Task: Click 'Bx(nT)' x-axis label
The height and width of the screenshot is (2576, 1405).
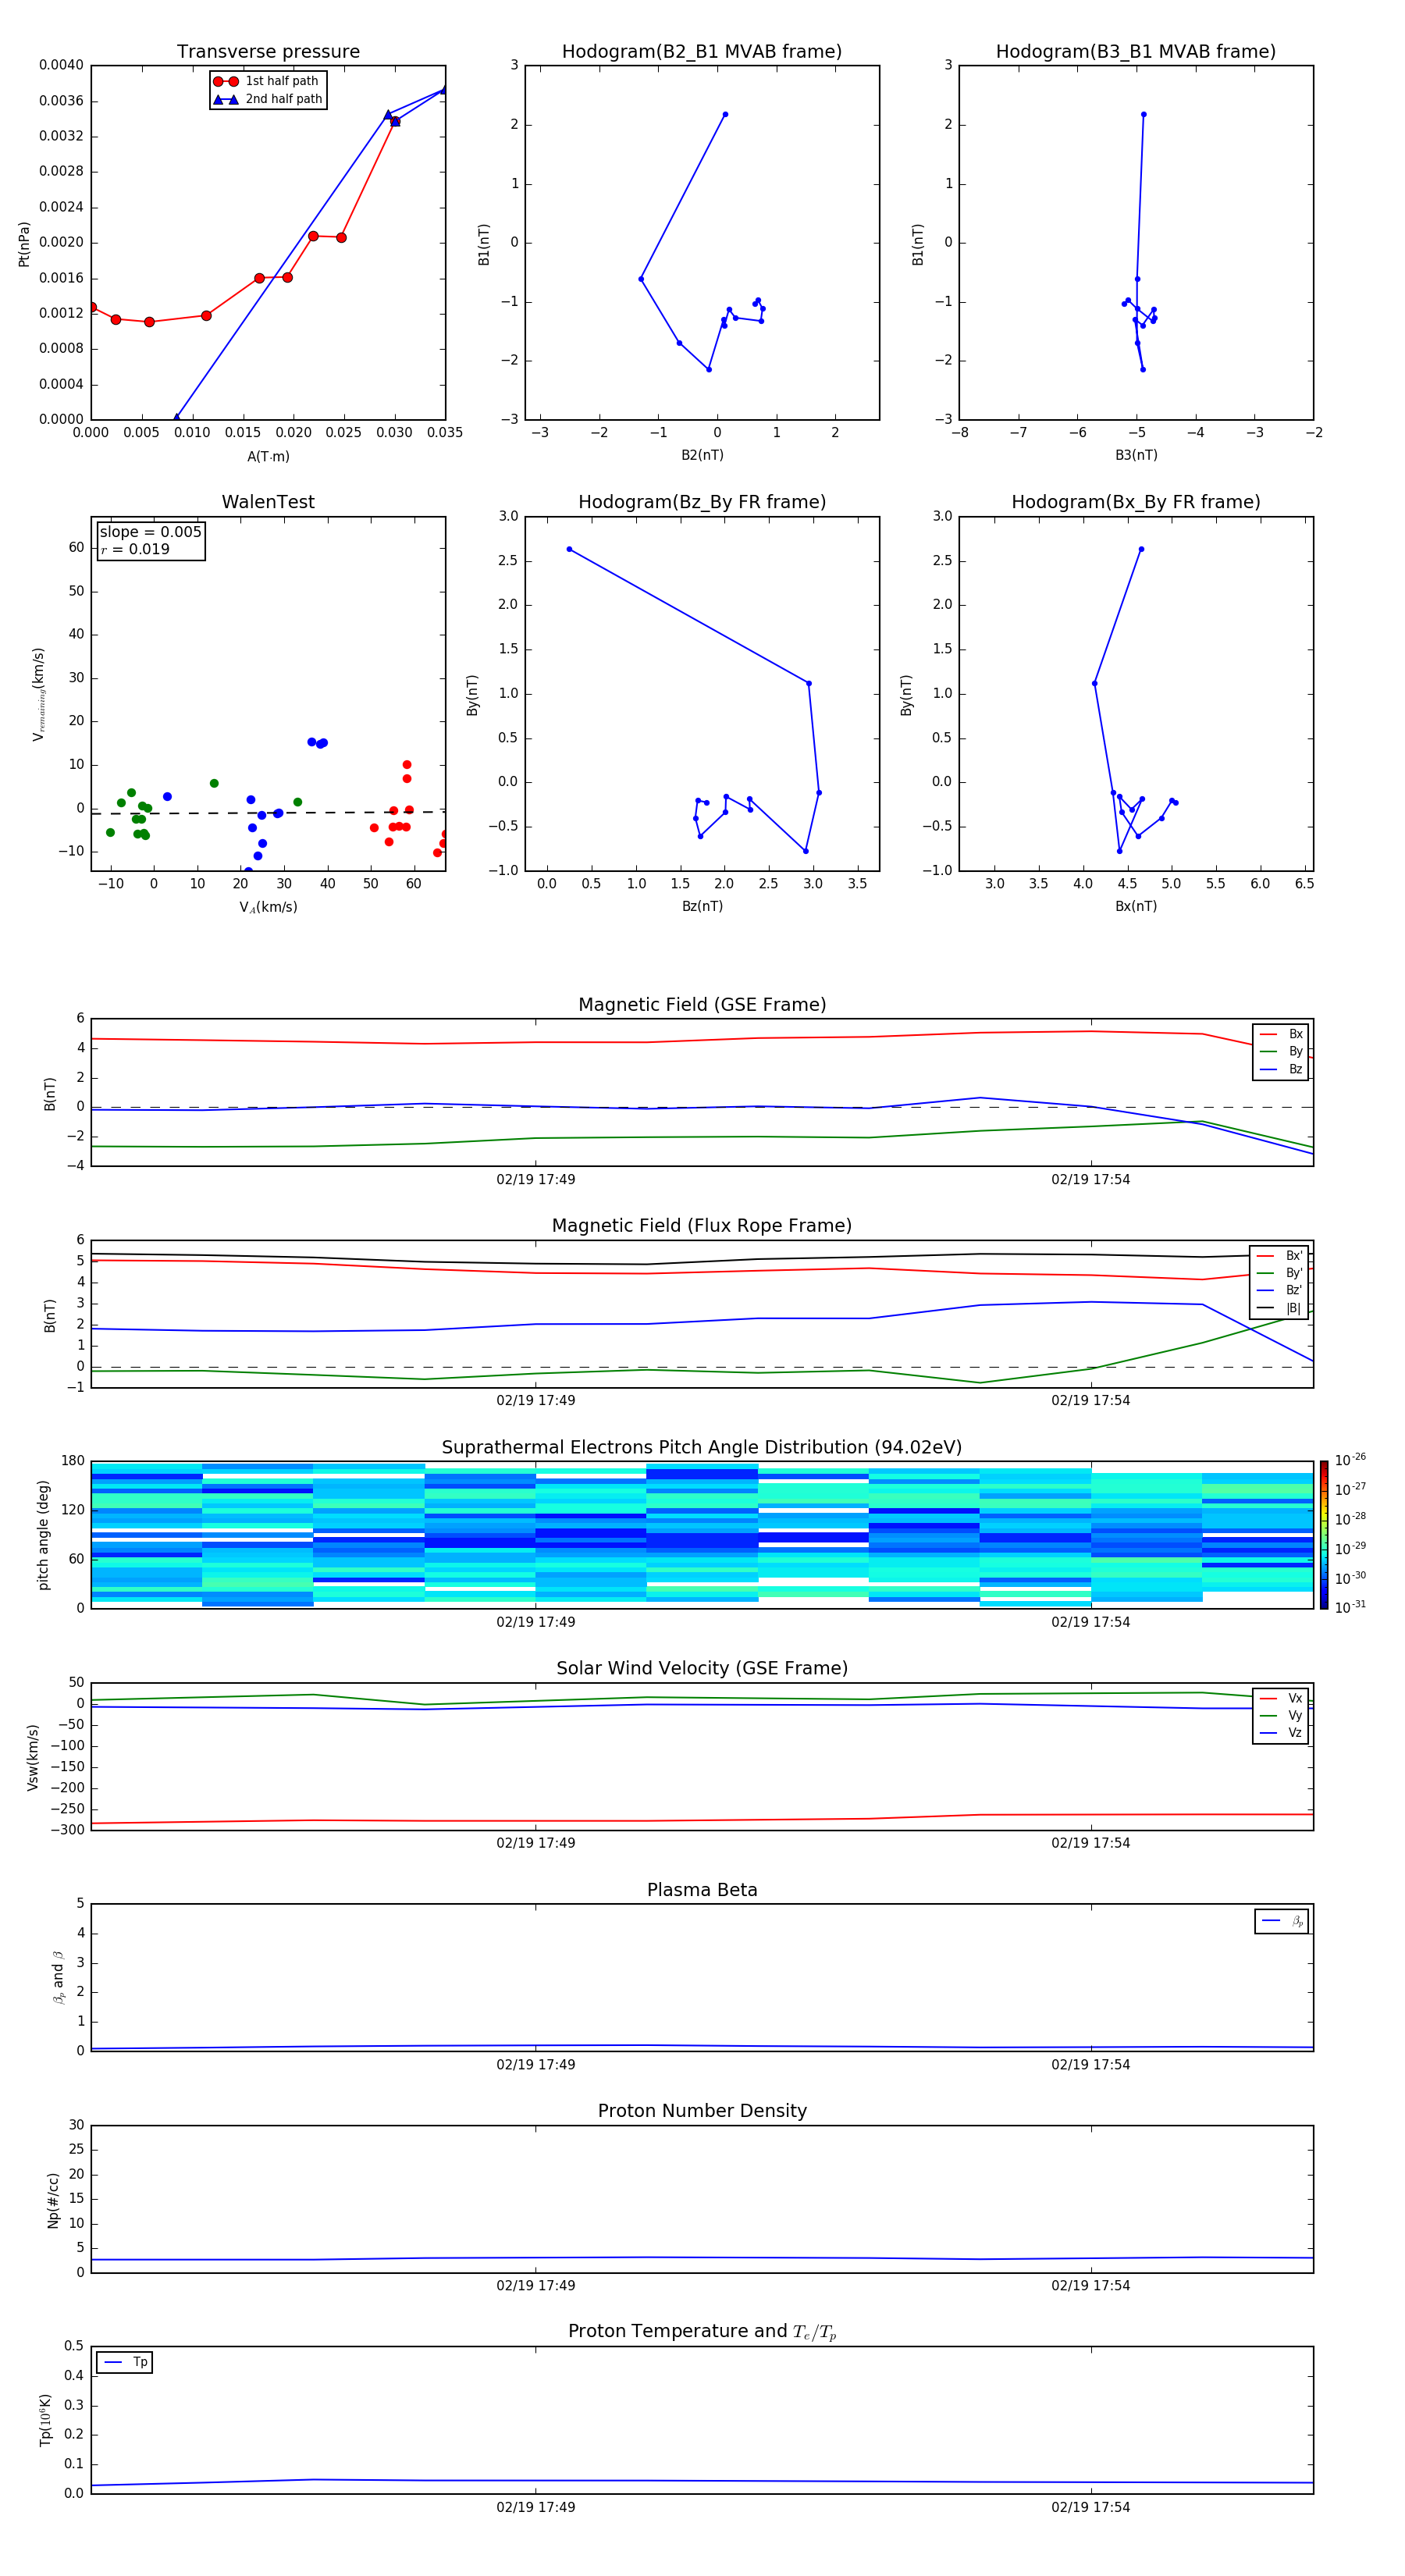Action: pos(1136,906)
